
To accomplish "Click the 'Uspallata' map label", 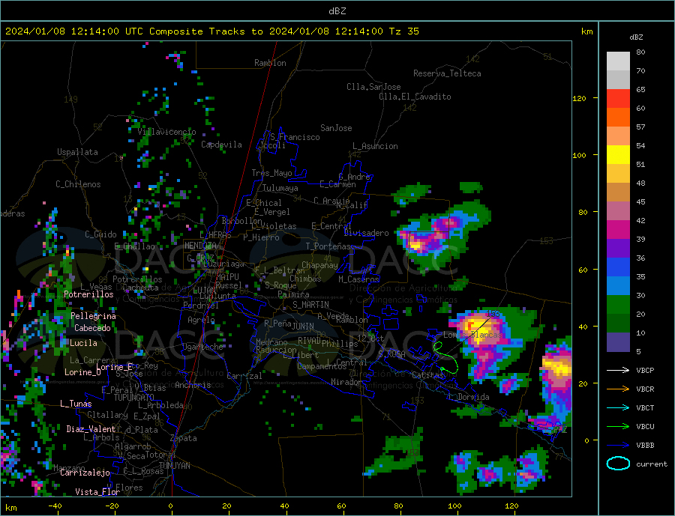I will (x=77, y=152).
